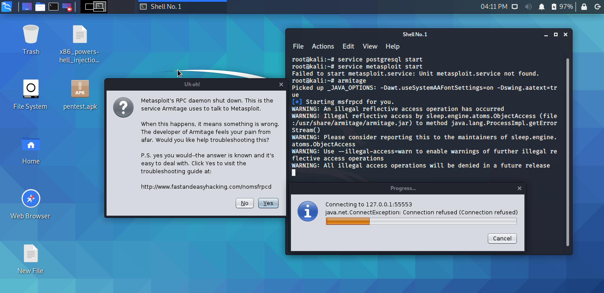Launch the terminal from the taskbar
604x293 pixels.
(54, 6)
